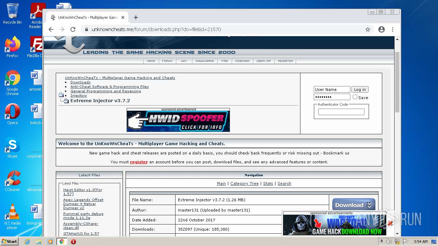The height and width of the screenshot is (246, 438).
Task: Reload the current page
Action: point(73,29)
